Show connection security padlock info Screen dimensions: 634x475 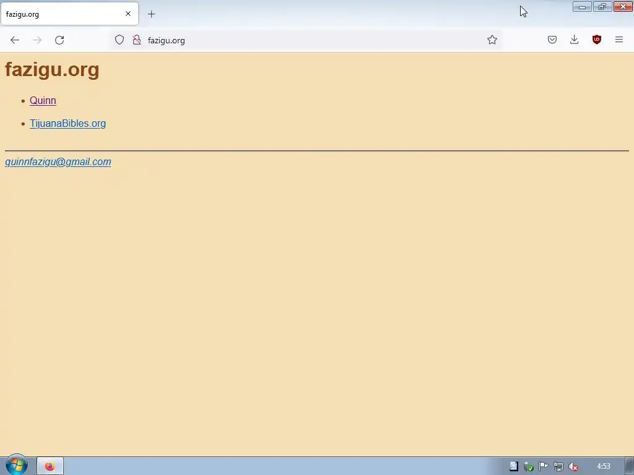(137, 40)
